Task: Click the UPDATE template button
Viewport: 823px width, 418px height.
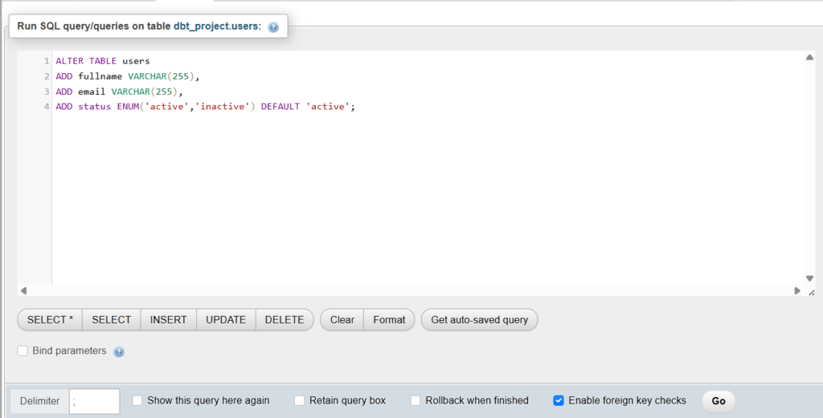Action: coord(226,319)
